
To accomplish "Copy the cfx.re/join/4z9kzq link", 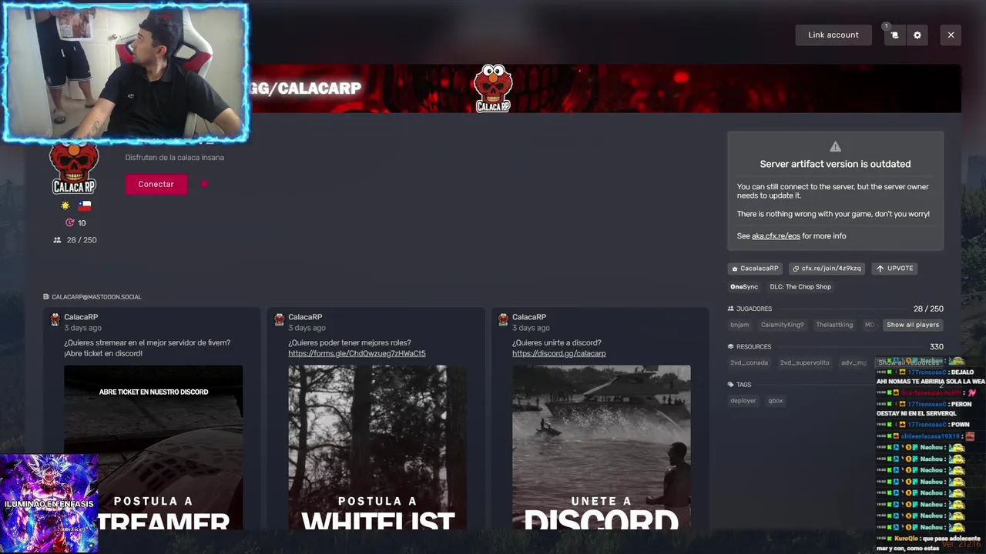I will (x=827, y=269).
